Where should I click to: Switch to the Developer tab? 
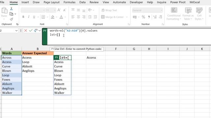[136, 2]
